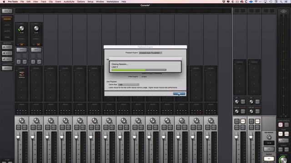Open the Cue Outputs popup in monitor section
The width and height of the screenshot is (291, 163).
(x=283, y=141)
